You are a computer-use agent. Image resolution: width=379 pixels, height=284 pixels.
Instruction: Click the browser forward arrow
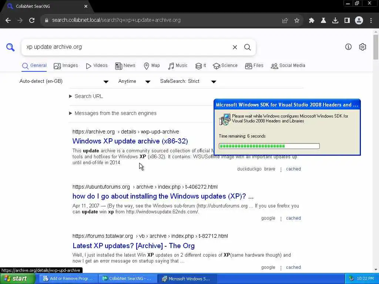coord(20,20)
